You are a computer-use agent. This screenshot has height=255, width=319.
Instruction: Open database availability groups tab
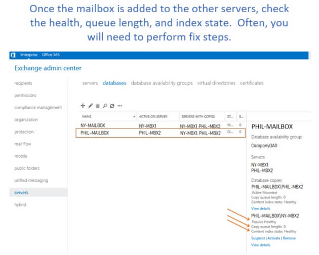[162, 83]
